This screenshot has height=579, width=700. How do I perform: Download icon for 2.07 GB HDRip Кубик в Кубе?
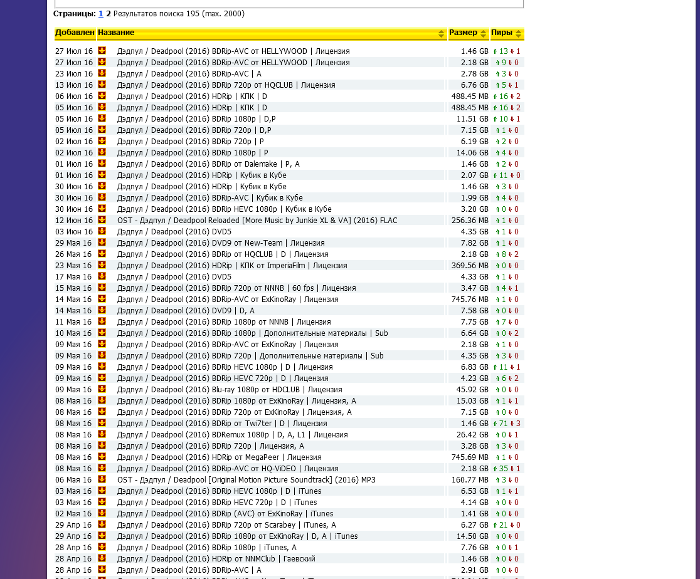102,175
